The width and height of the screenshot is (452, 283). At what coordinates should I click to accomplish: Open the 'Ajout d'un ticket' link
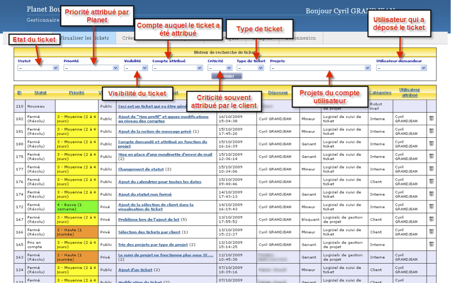135,270
